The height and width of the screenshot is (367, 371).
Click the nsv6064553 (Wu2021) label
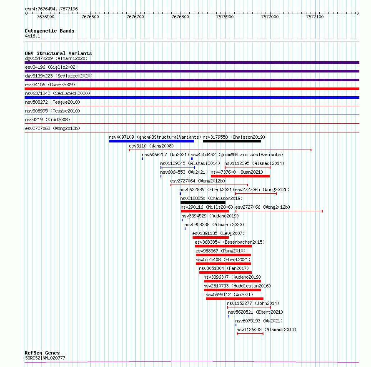tap(184, 172)
